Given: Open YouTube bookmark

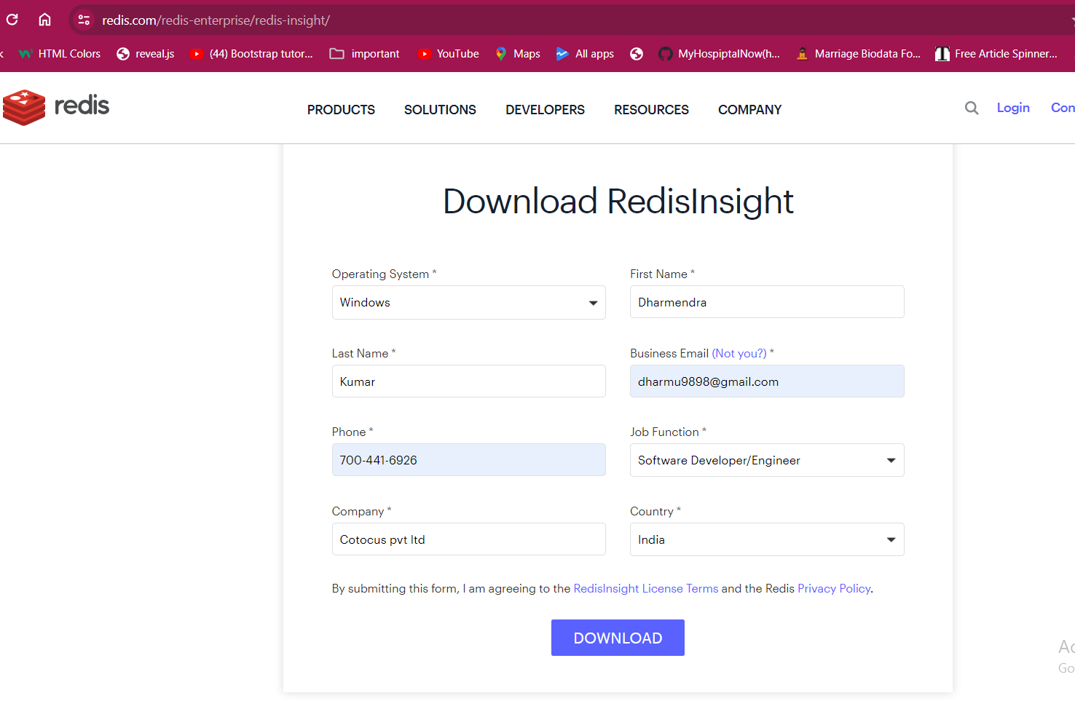Looking at the screenshot, I should 449,54.
